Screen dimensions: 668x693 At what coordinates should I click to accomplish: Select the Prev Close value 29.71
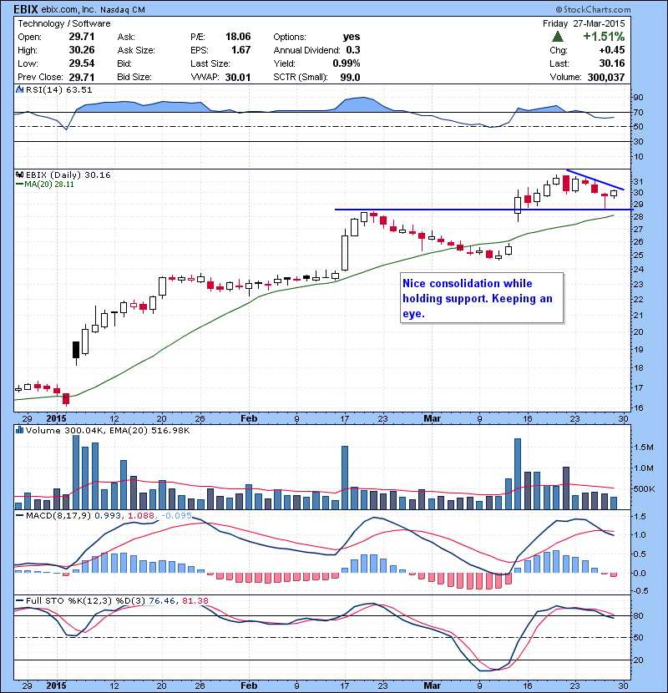pyautogui.click(x=82, y=77)
